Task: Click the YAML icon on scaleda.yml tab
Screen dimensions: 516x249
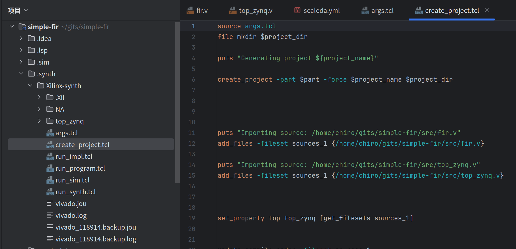Action: tap(297, 10)
